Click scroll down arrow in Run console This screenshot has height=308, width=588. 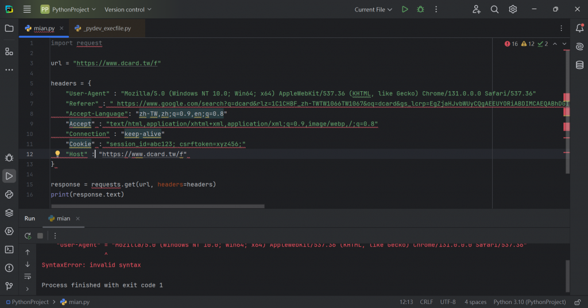(x=28, y=264)
